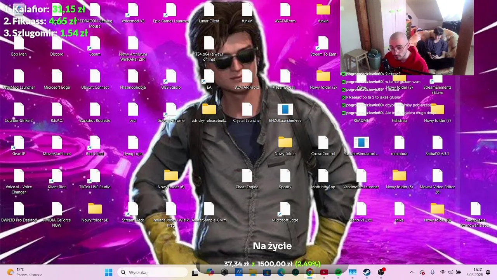Click the Xeno-v1.2.65 desktop icon
Viewport: 497px width, 280px height.
(x=361, y=212)
